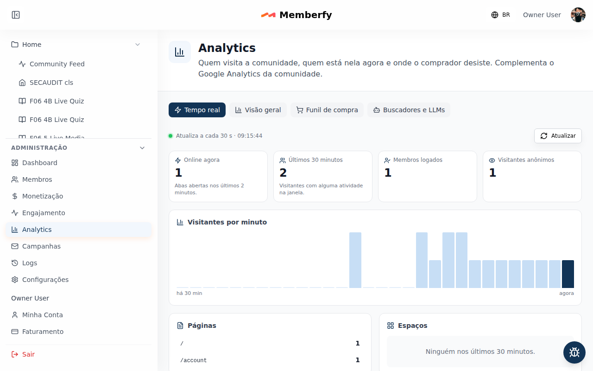Click the Online agora lightning icon
The image size is (593, 371).
[178, 160]
